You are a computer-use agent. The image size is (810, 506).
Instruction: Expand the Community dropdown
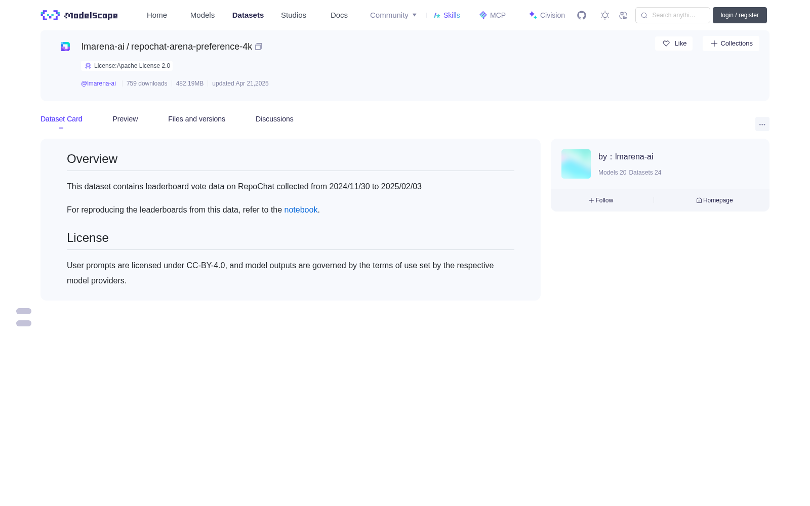pos(393,15)
